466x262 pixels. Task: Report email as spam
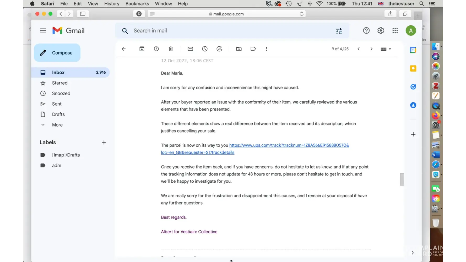156,49
